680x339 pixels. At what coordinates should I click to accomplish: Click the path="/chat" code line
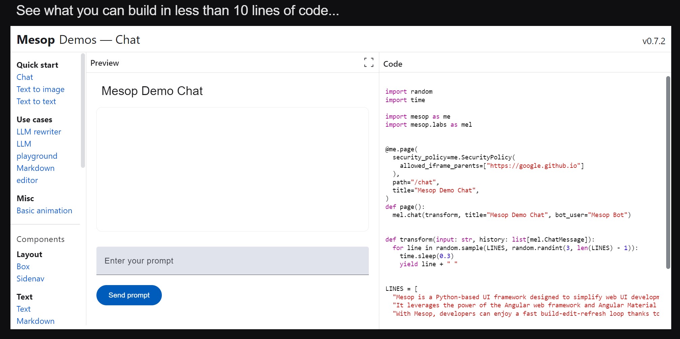tap(416, 182)
